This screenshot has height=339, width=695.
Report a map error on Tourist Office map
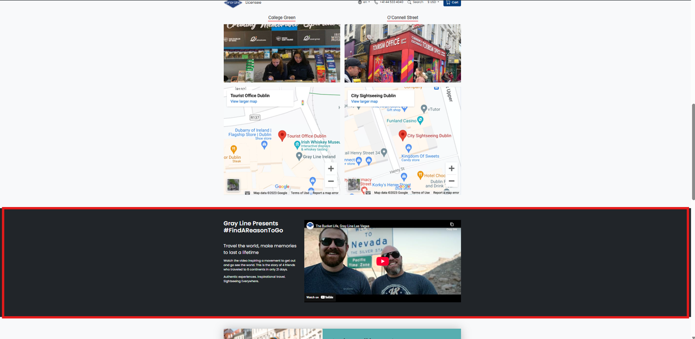[x=325, y=193]
